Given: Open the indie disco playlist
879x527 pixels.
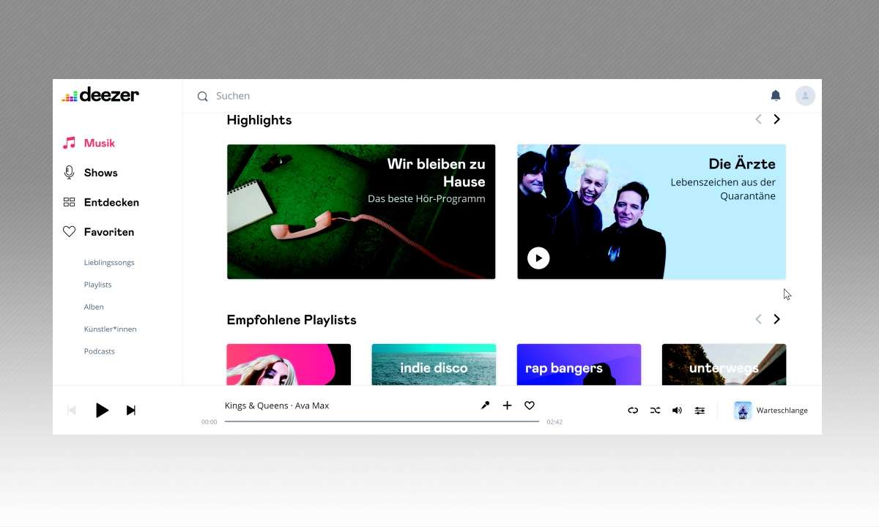Looking at the screenshot, I should click(x=434, y=365).
